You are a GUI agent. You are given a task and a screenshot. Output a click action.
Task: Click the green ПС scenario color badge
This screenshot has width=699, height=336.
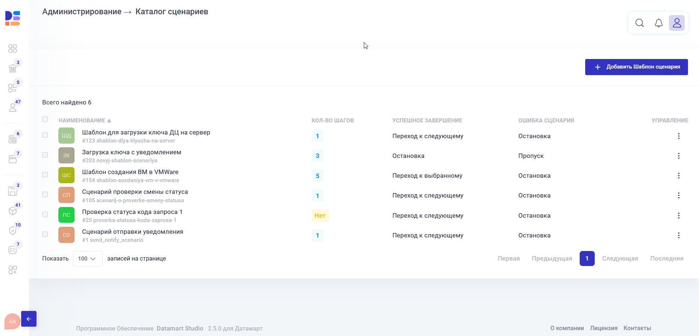coord(66,215)
